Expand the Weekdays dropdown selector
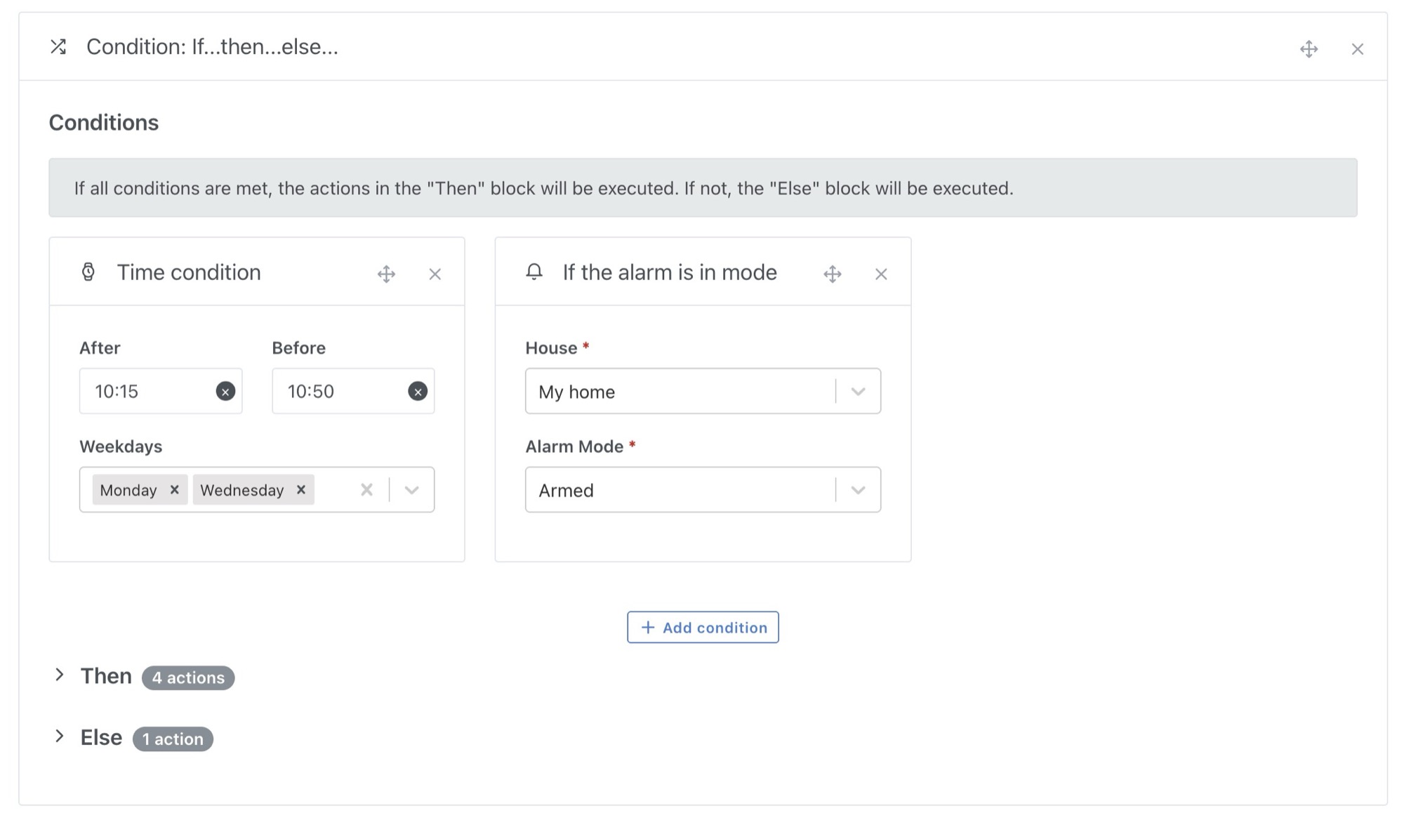This screenshot has width=1404, height=827. [x=414, y=489]
